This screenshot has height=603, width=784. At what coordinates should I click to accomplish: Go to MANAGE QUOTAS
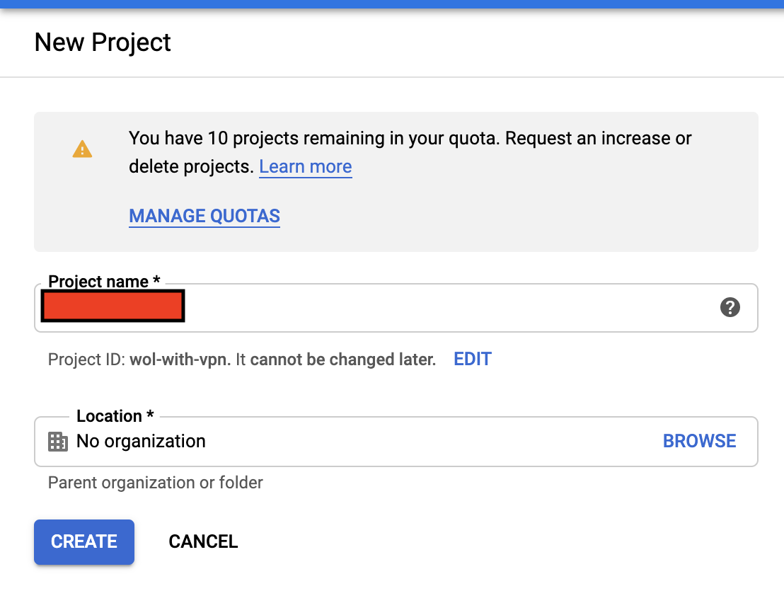click(204, 216)
